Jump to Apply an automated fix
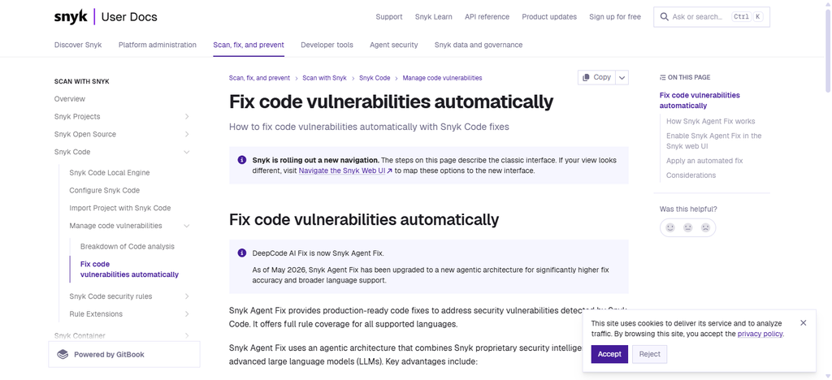 [704, 161]
